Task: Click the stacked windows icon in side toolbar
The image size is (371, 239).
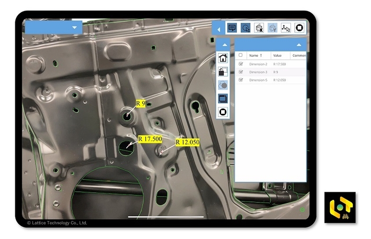Action: pos(223,99)
